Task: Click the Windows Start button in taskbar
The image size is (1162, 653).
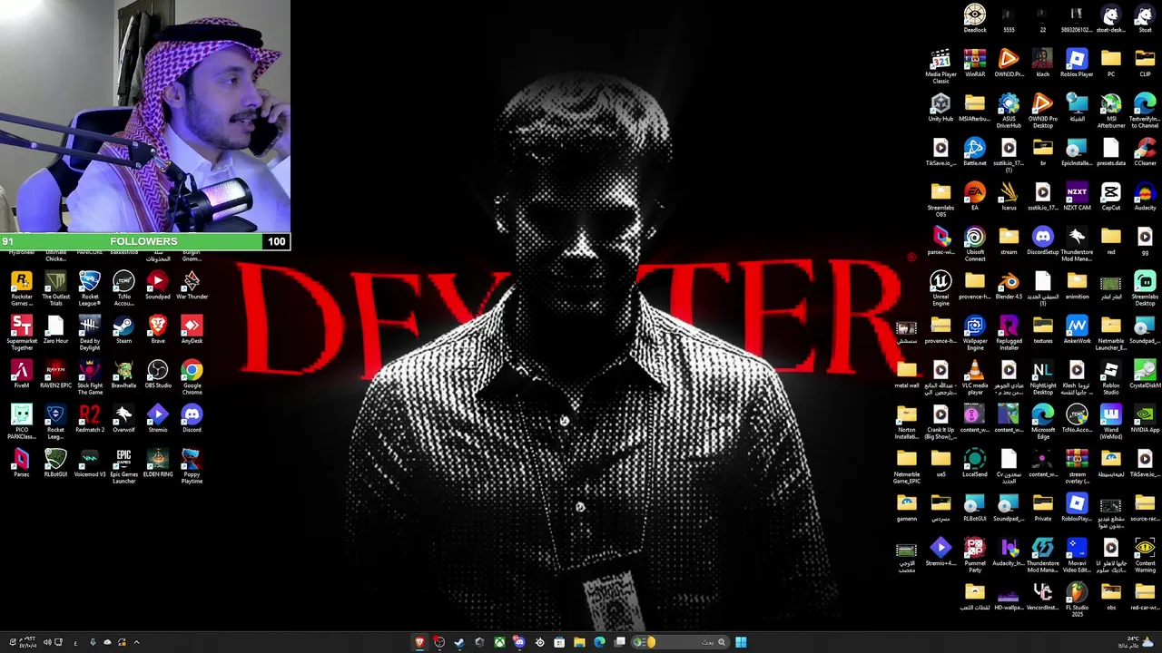Action: click(741, 642)
